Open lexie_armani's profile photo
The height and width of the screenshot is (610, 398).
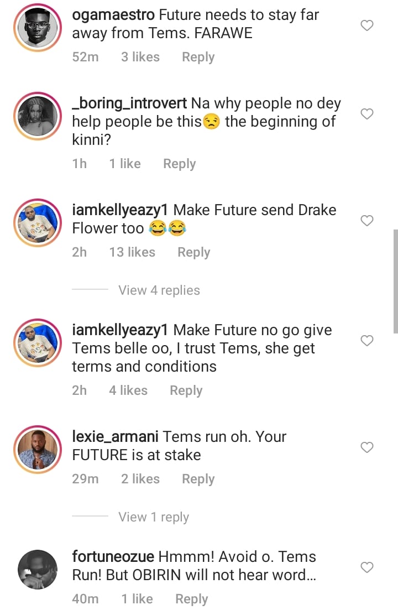pos(38,450)
